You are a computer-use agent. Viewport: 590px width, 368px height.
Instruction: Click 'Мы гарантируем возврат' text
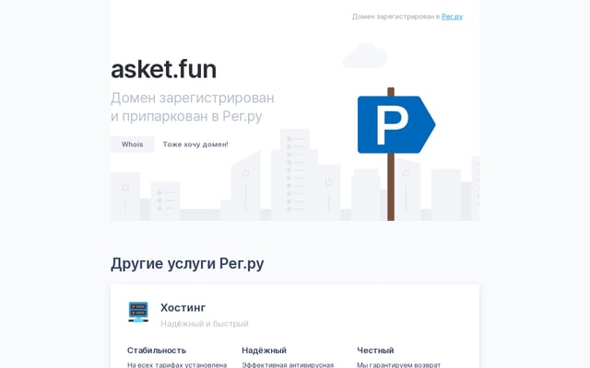(398, 364)
